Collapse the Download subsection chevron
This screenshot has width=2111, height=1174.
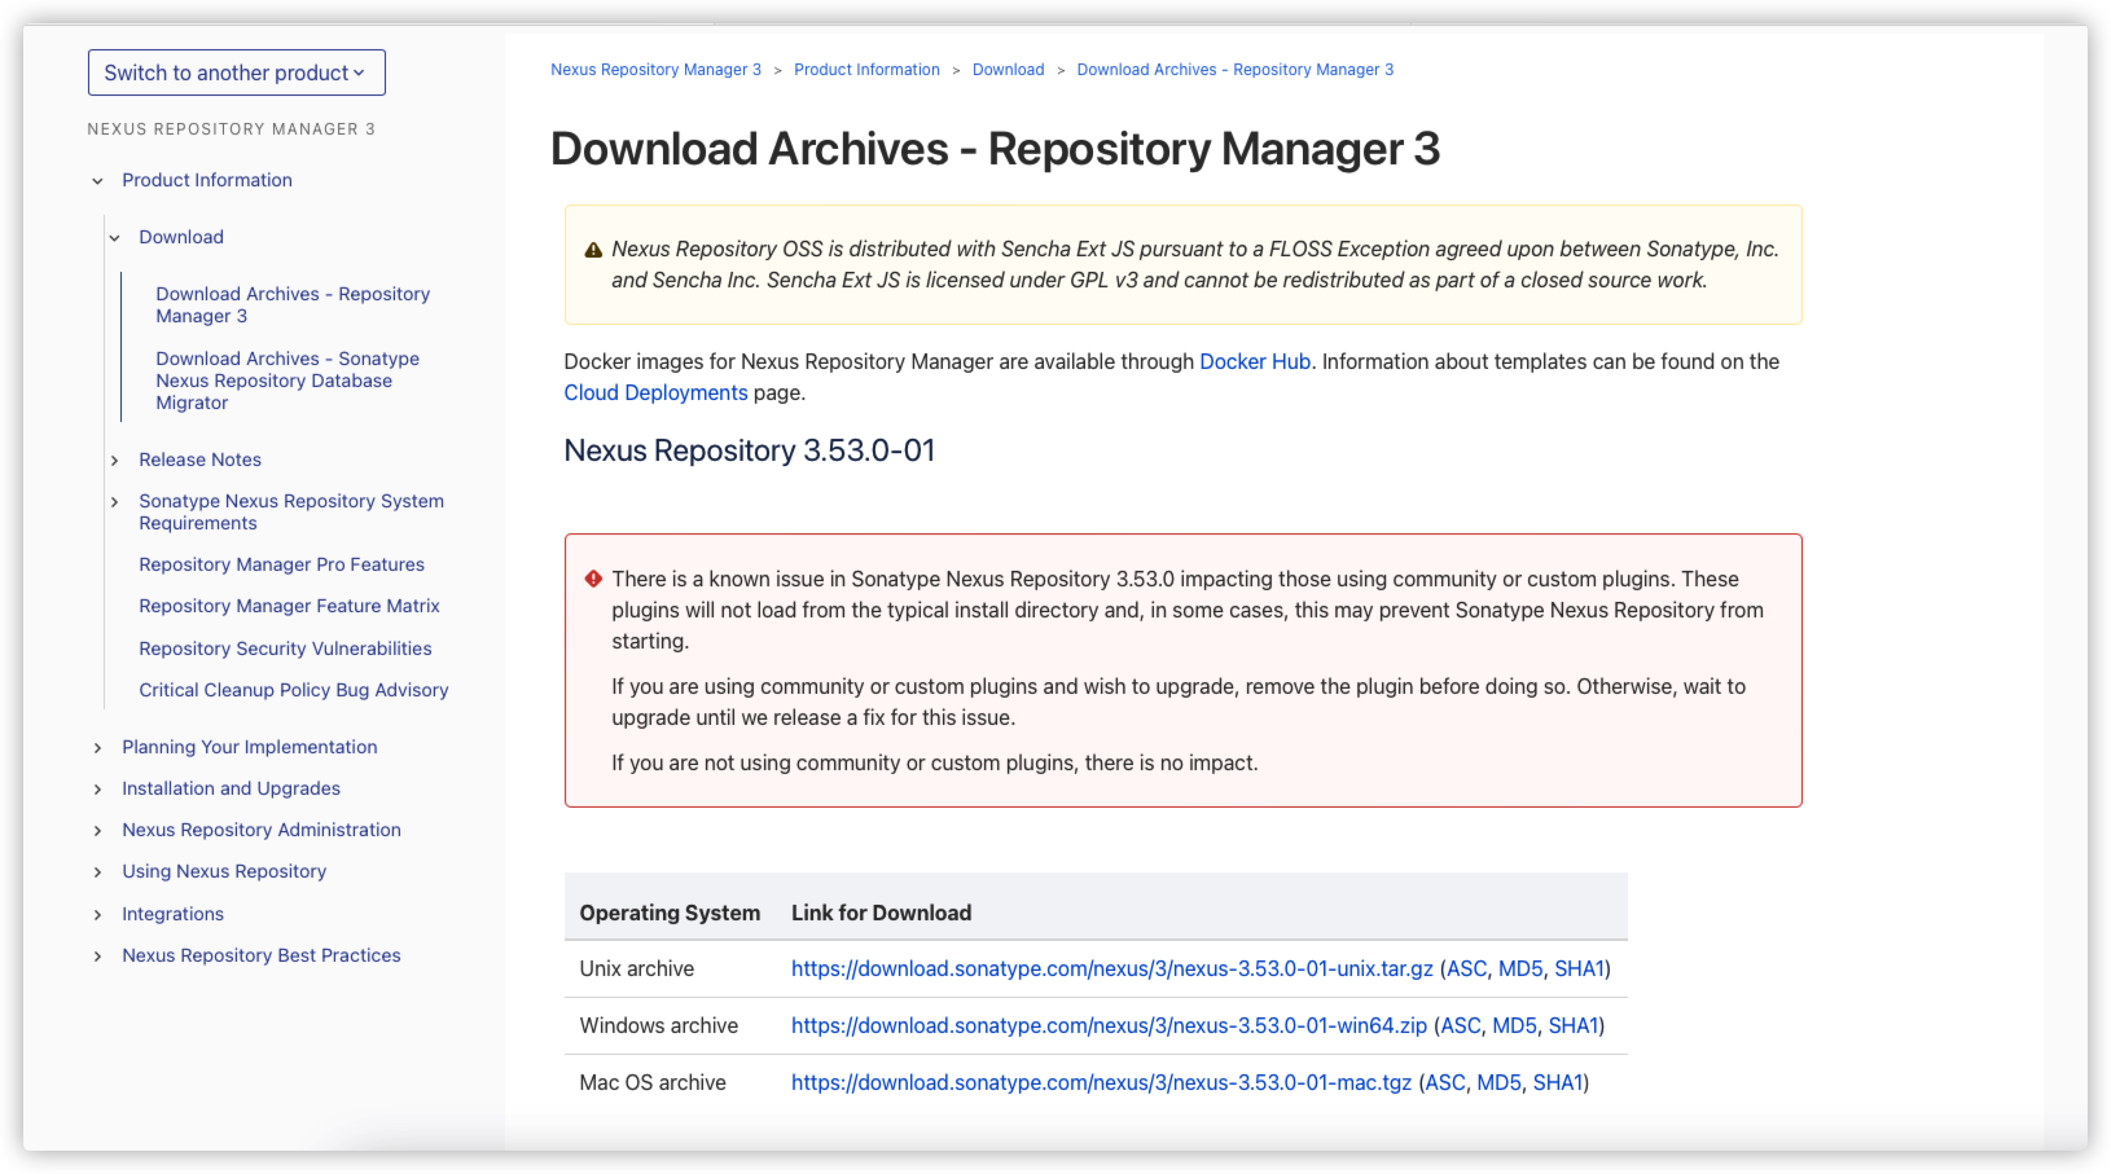(x=115, y=238)
